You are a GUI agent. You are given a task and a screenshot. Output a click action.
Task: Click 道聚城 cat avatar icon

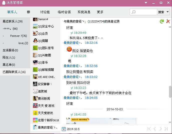pos(35,91)
